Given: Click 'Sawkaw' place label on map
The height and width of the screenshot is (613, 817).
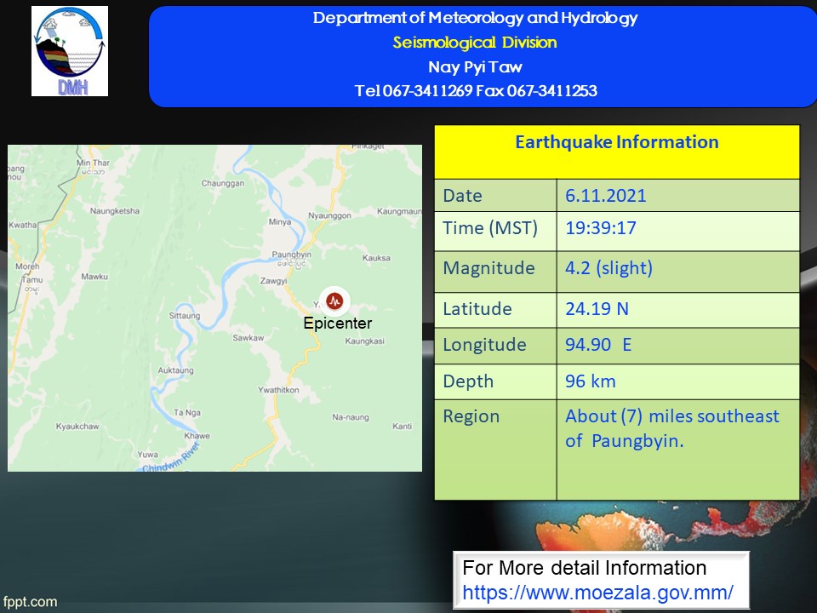Looking at the screenshot, I should tap(248, 338).
